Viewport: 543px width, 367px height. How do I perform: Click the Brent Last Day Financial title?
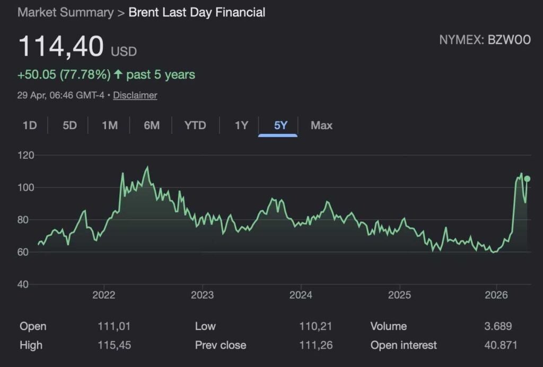pyautogui.click(x=197, y=12)
